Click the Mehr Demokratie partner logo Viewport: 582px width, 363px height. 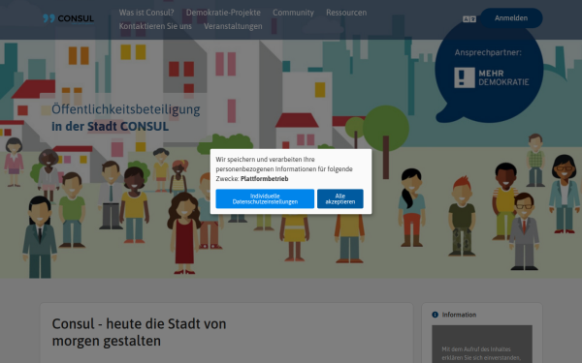pyautogui.click(x=492, y=77)
